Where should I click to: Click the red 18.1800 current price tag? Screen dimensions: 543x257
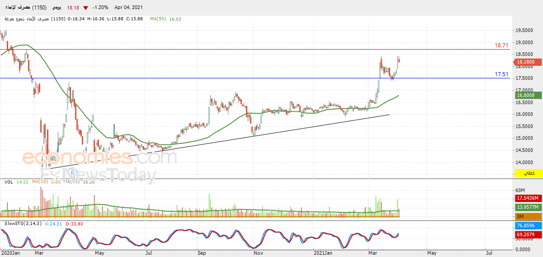click(x=526, y=62)
